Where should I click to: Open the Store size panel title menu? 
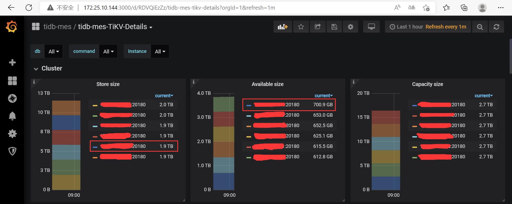pyautogui.click(x=108, y=84)
